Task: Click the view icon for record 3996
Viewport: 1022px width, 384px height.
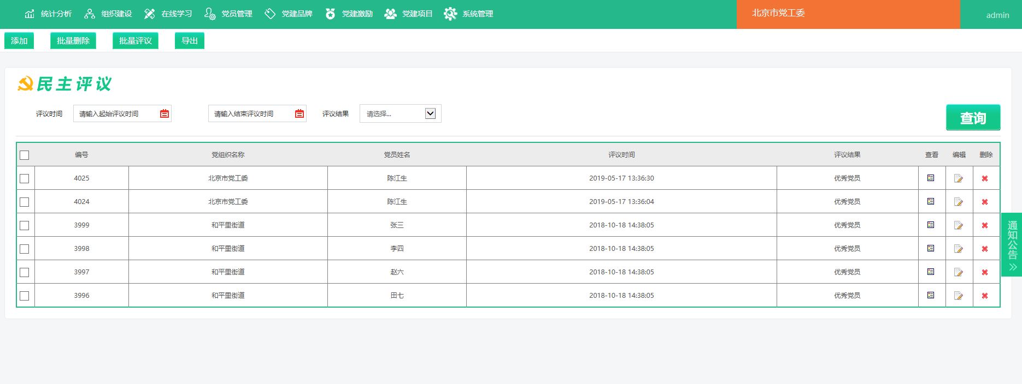Action: coord(931,295)
